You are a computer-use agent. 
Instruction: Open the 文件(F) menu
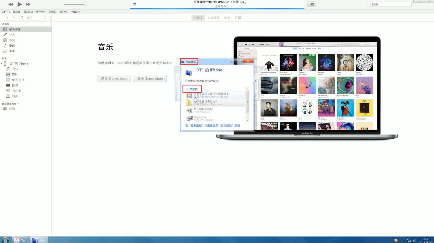(x=5, y=12)
